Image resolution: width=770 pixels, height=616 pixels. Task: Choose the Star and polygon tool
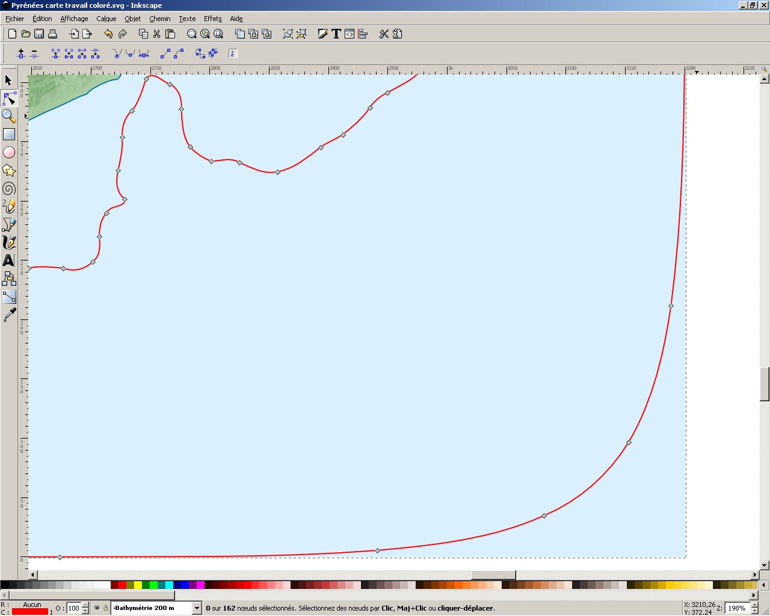[8, 171]
